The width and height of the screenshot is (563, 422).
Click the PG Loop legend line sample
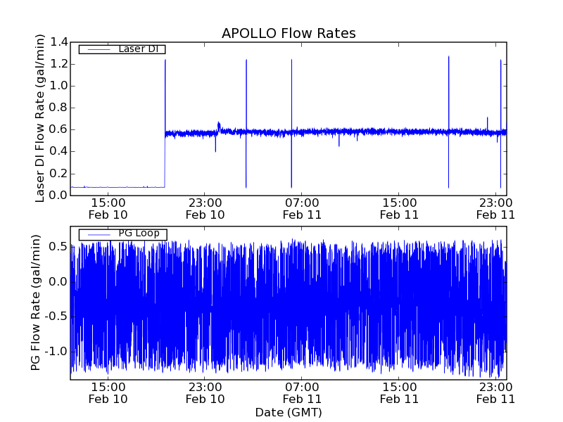[99, 235]
